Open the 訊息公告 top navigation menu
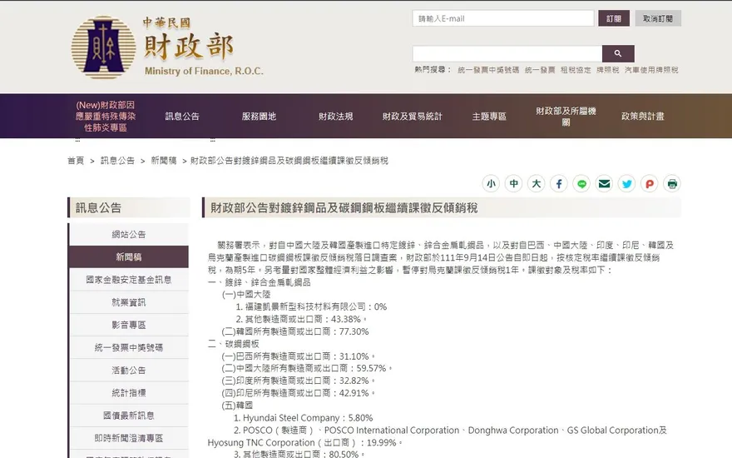732x458 pixels. click(182, 117)
